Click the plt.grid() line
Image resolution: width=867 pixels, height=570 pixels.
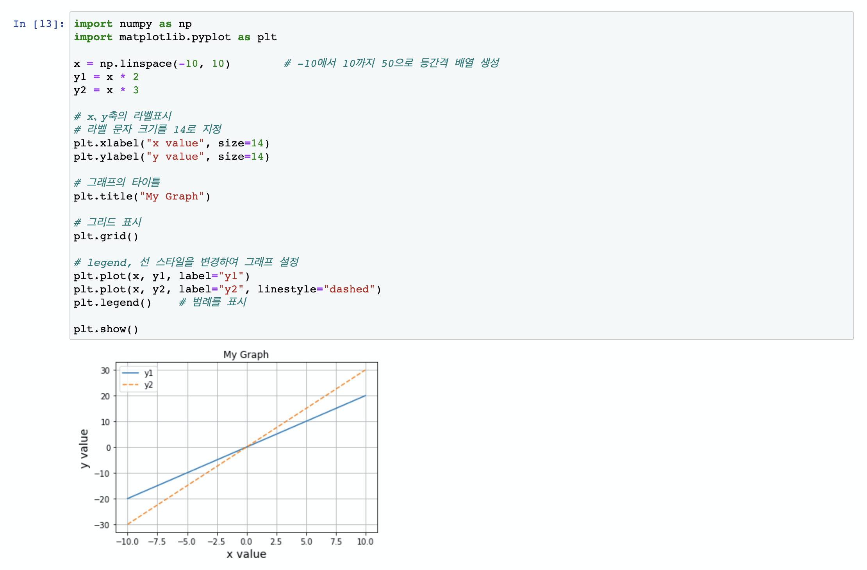[x=106, y=237]
